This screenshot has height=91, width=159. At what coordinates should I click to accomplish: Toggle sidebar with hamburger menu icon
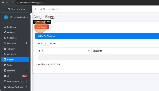click(x=35, y=9)
